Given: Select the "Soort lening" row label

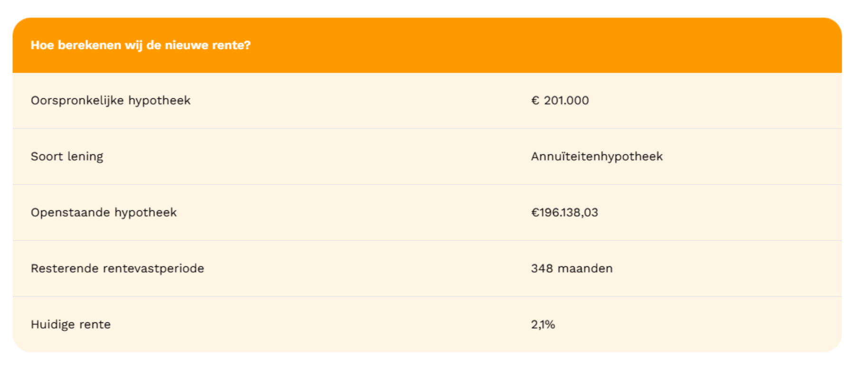Looking at the screenshot, I should pos(66,157).
